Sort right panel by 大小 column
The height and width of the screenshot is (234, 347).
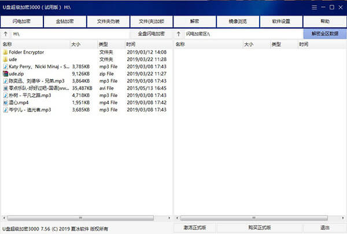pyautogui.click(x=257, y=44)
